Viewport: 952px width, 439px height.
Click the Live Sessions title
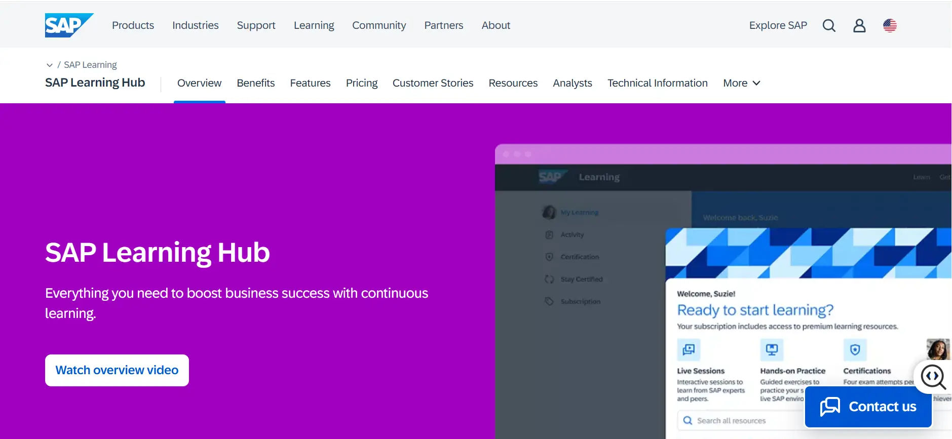701,371
